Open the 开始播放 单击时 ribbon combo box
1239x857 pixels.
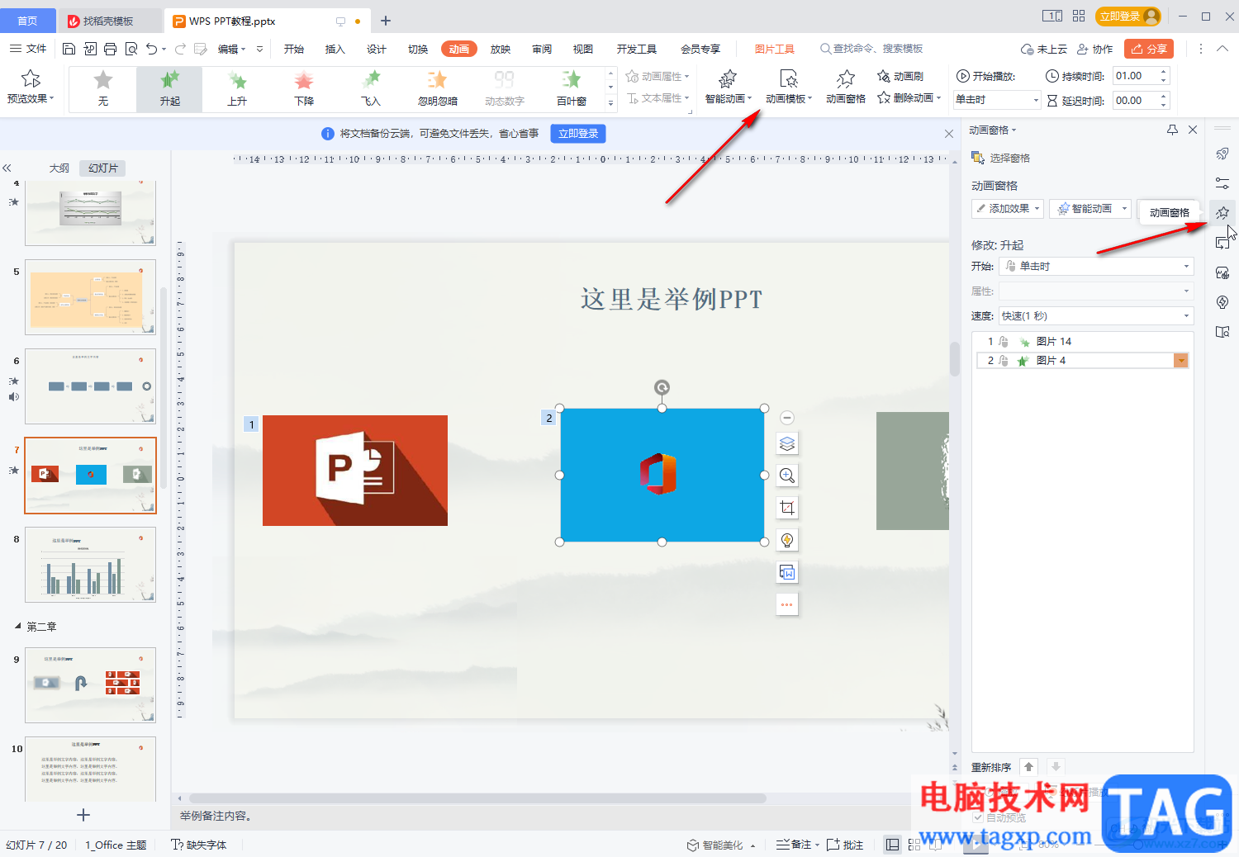(x=997, y=100)
